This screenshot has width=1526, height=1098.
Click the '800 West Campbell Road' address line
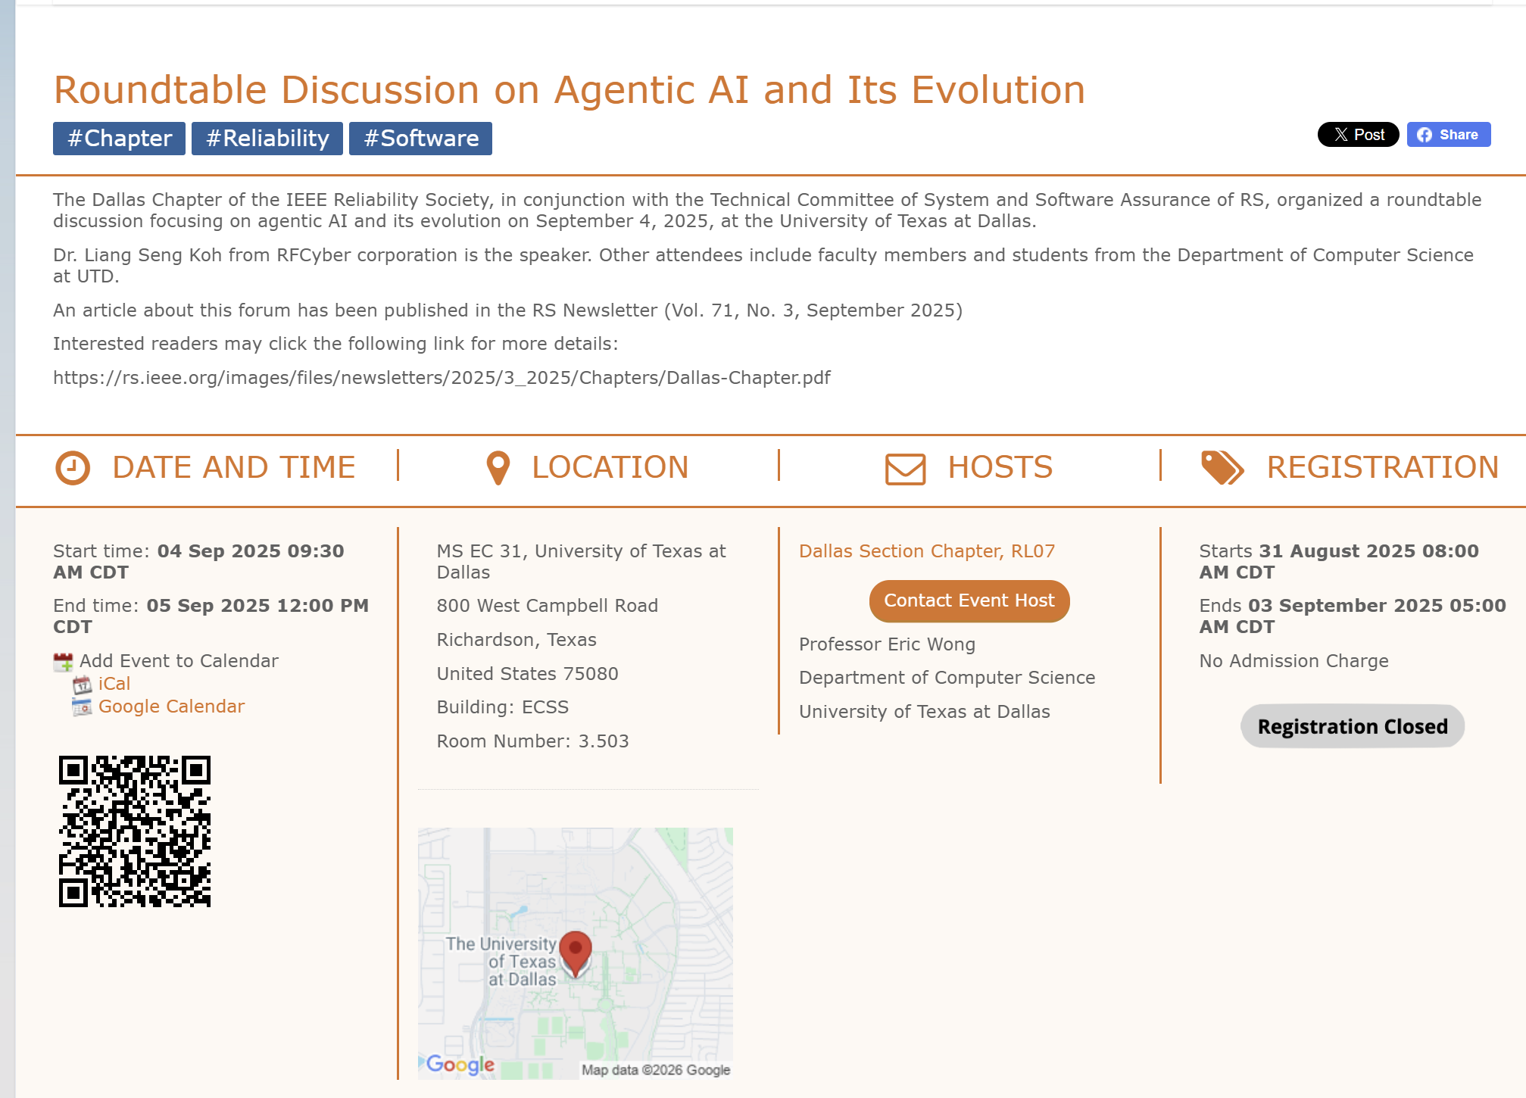[548, 606]
